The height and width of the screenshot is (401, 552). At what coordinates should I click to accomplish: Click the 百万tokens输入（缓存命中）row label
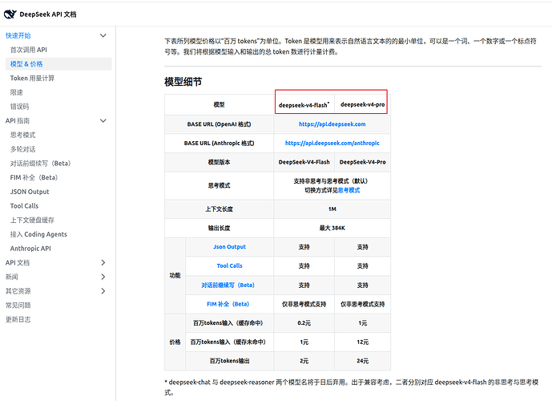229,322
